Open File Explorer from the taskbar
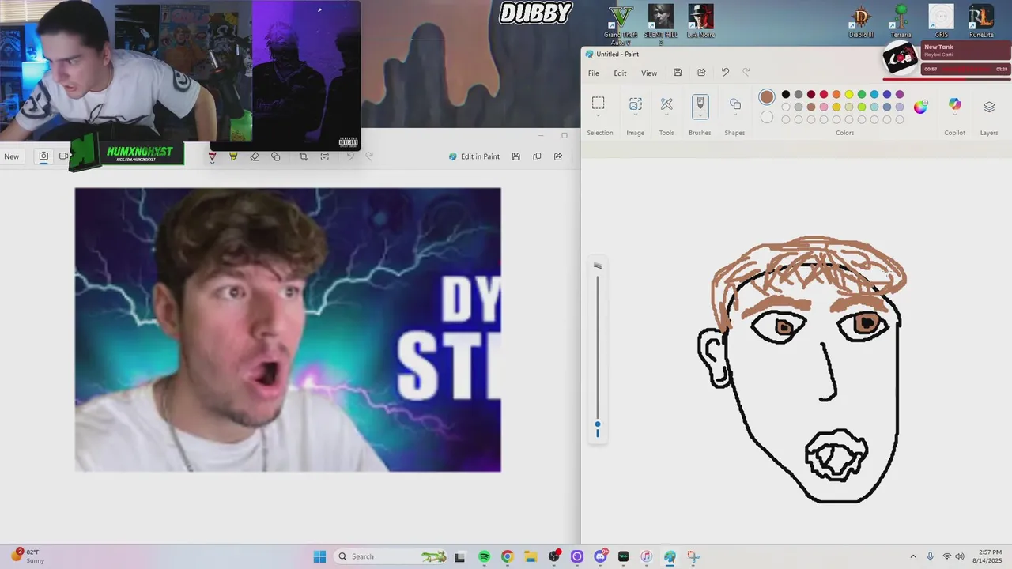 [x=531, y=556]
